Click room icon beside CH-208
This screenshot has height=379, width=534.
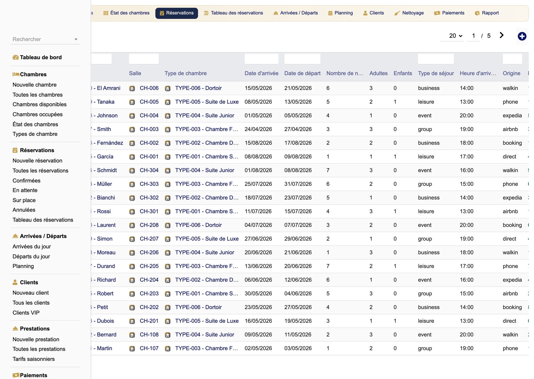click(132, 225)
